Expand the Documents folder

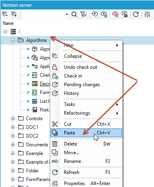pyautogui.click(x=13, y=145)
